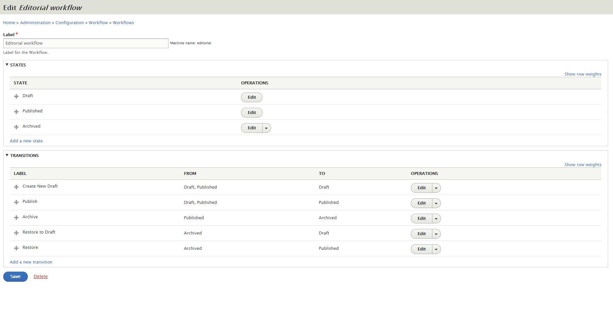
Task: Collapse the Transitions section triangle
Action: pyautogui.click(x=7, y=155)
